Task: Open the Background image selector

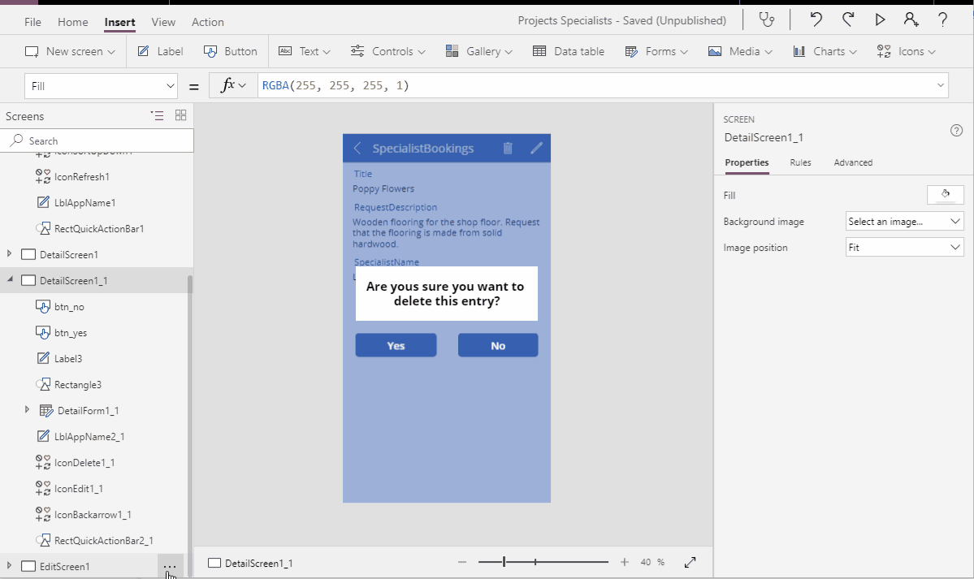Action: [x=904, y=221]
